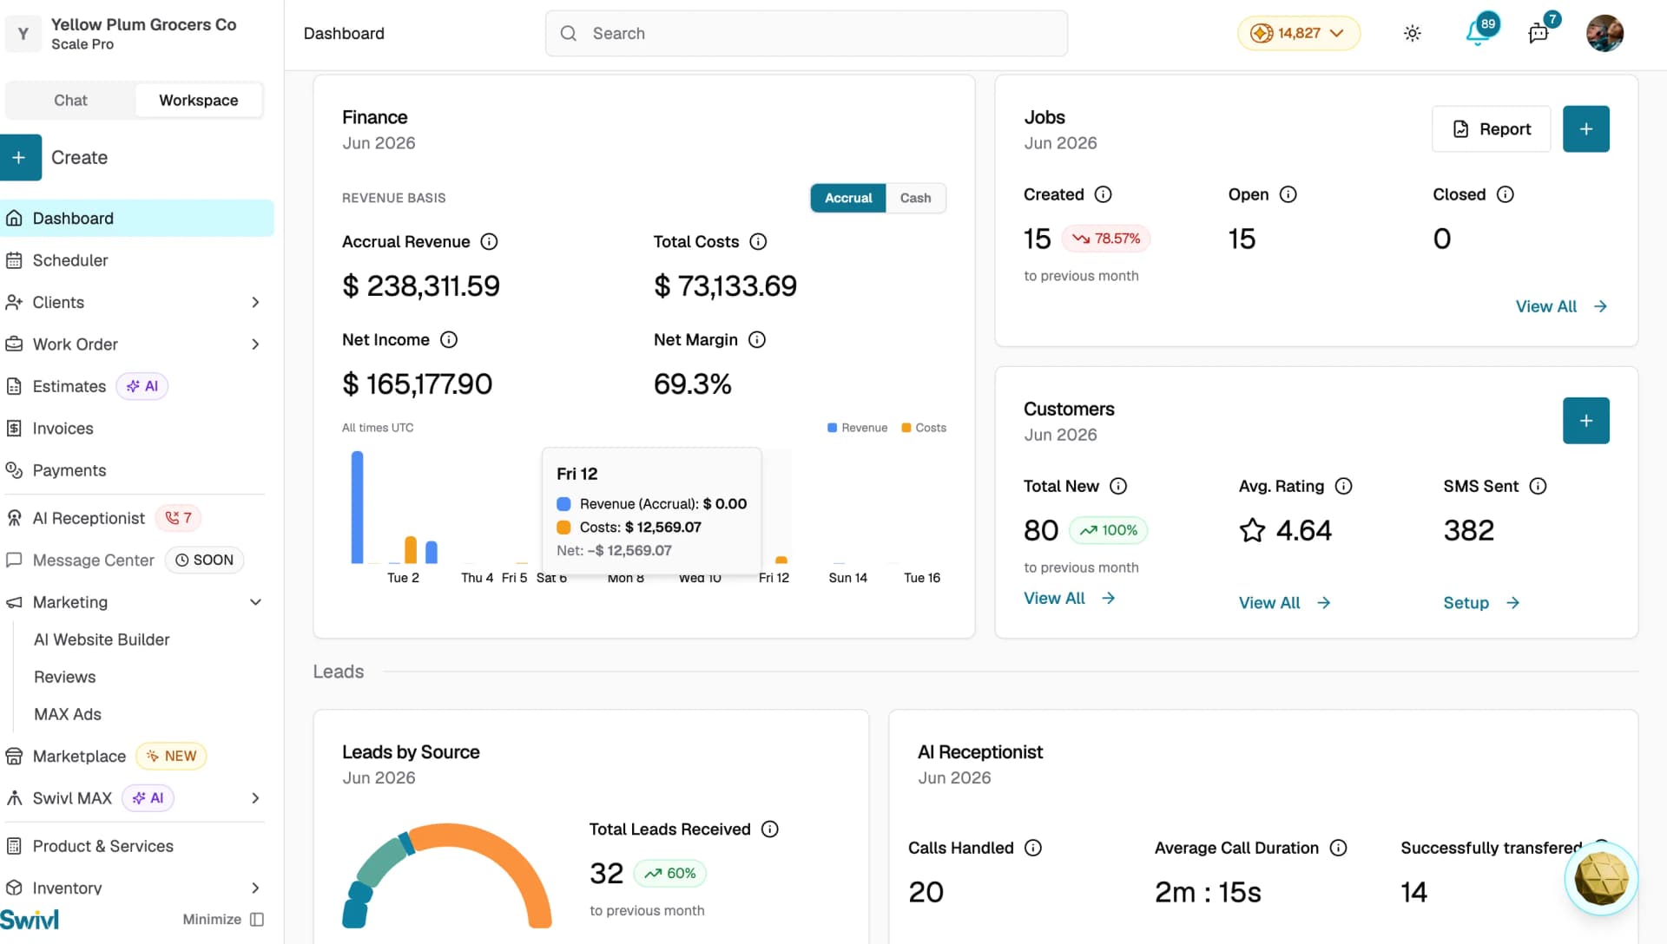Viewport: 1667px width, 944px height.
Task: Open MAX Ads under Marketing
Action: [68, 714]
